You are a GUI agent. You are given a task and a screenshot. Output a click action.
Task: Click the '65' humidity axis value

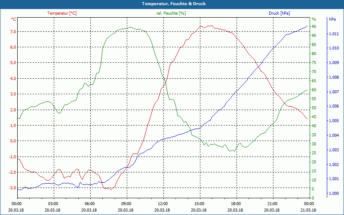click(314, 81)
